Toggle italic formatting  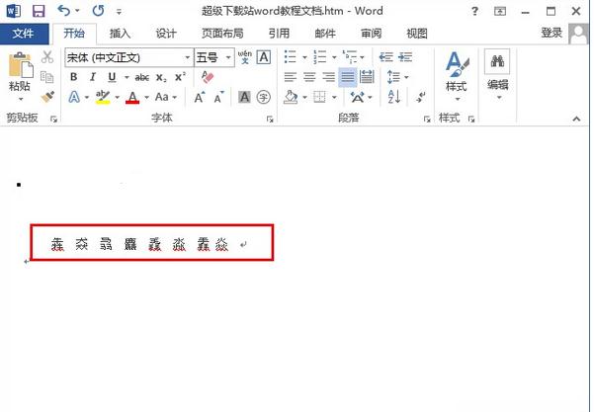[93, 77]
